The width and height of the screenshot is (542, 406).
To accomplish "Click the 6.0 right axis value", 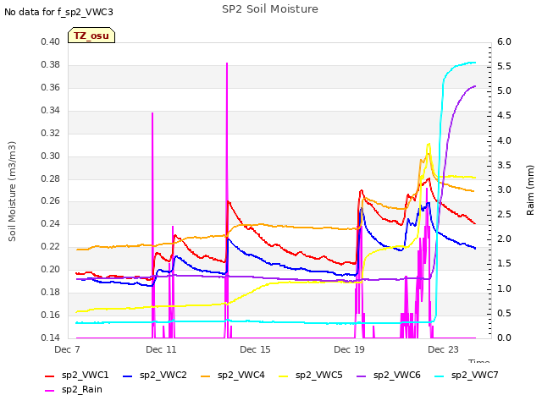I will [x=504, y=41].
